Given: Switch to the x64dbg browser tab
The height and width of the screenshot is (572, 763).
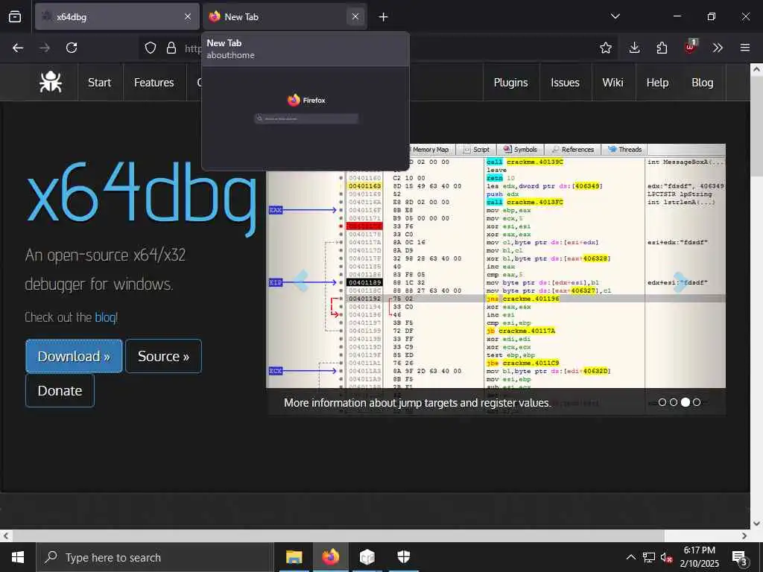Looking at the screenshot, I should coord(117,16).
